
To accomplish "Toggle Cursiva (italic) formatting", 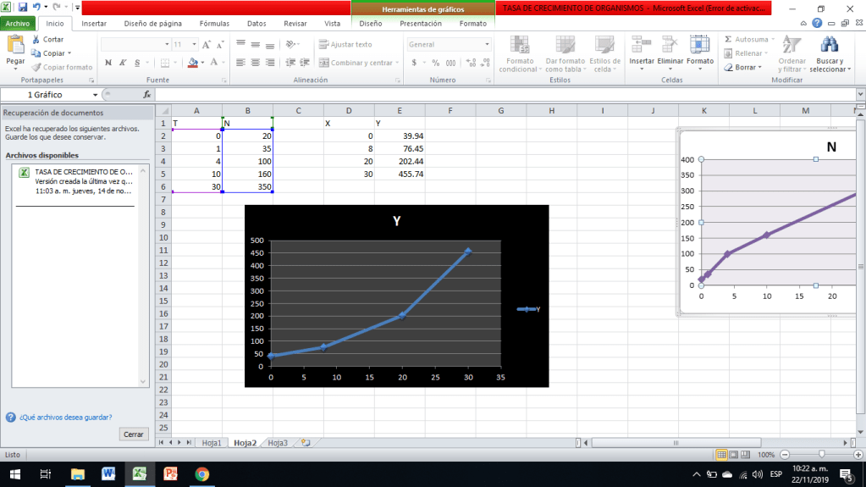I will [122, 63].
